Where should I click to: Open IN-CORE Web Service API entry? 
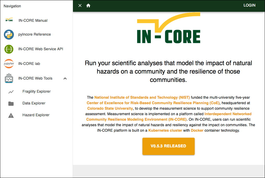[x=41, y=49]
